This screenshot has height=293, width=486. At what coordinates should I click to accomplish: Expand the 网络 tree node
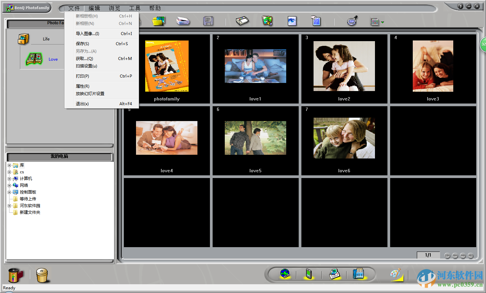coord(9,185)
